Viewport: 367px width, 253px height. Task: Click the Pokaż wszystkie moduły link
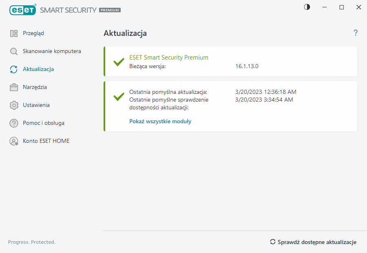coord(160,121)
